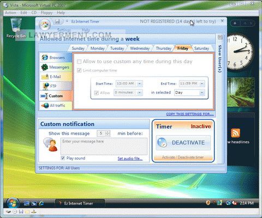Click the icon above Show User(s)
The width and height of the screenshot is (262, 218).
[x=220, y=38]
